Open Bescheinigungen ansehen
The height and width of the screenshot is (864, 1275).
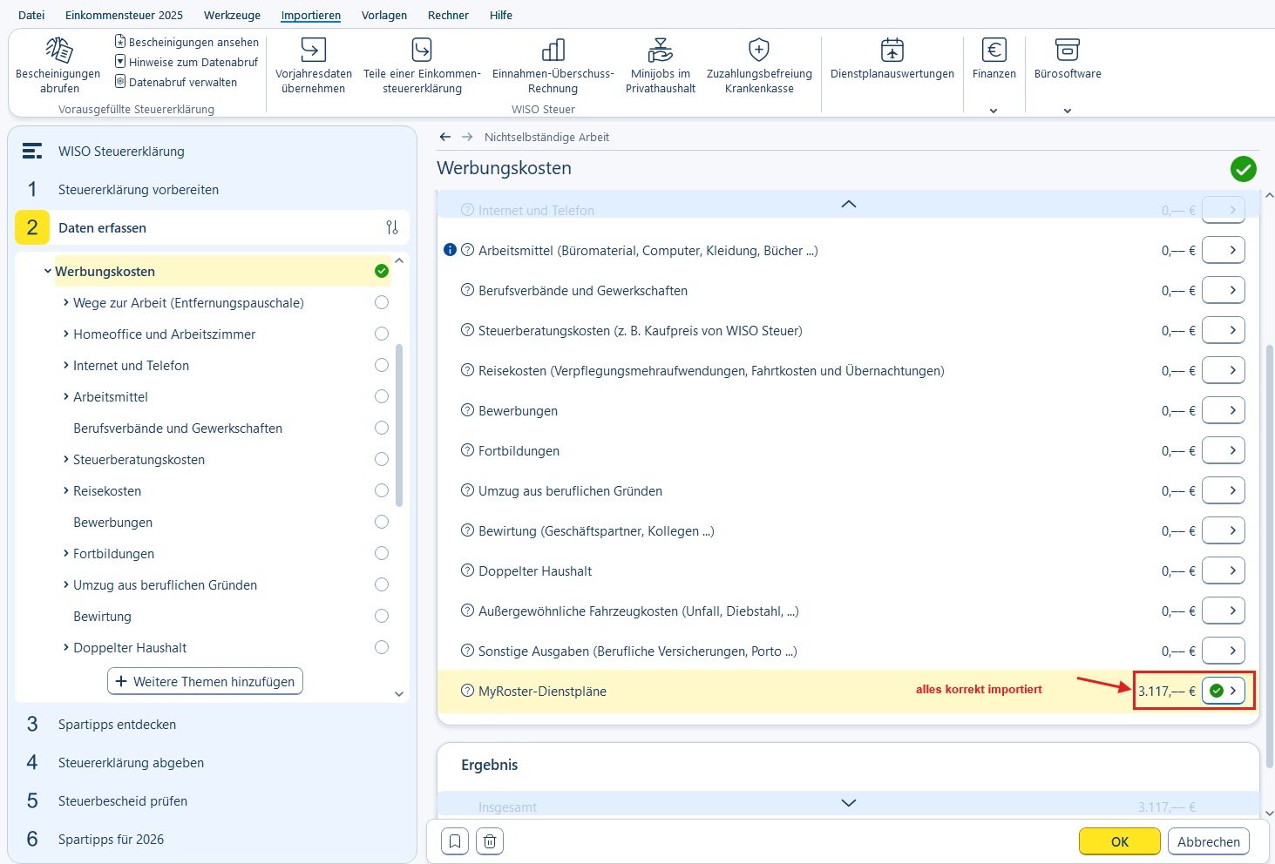coord(187,42)
